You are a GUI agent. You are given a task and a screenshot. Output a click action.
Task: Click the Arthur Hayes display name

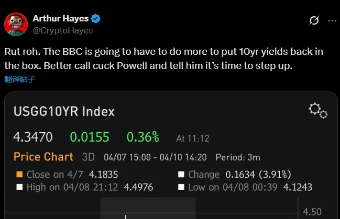point(61,19)
